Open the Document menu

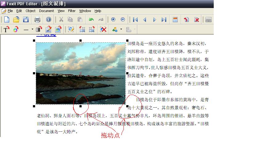coord(47,11)
